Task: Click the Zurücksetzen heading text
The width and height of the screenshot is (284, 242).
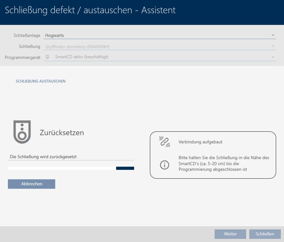Action: coord(62,133)
